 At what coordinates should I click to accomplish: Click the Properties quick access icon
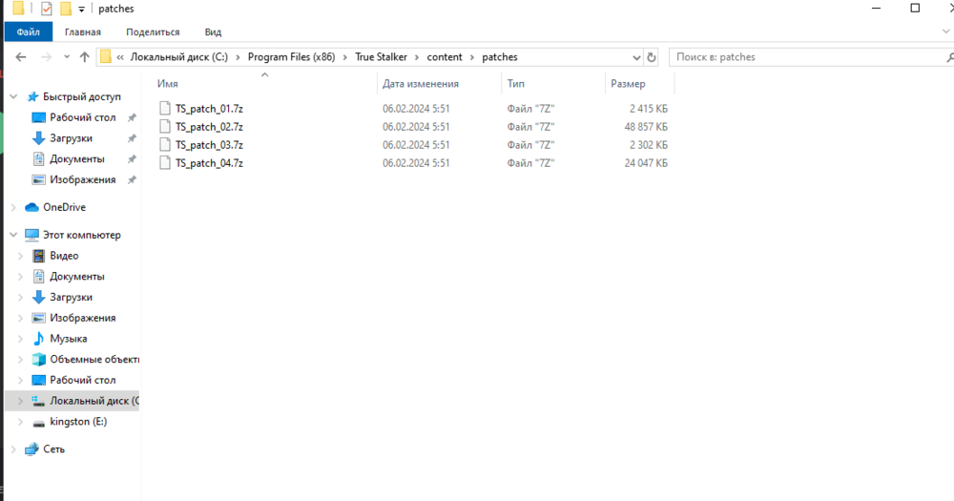(47, 9)
